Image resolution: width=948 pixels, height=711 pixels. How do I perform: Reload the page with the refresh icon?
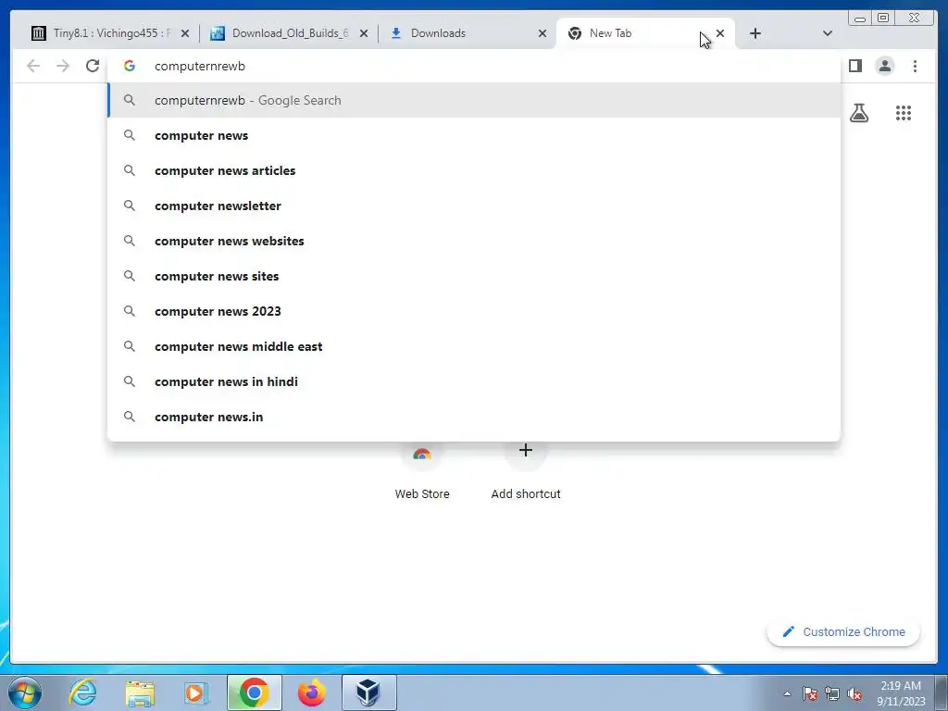93,66
